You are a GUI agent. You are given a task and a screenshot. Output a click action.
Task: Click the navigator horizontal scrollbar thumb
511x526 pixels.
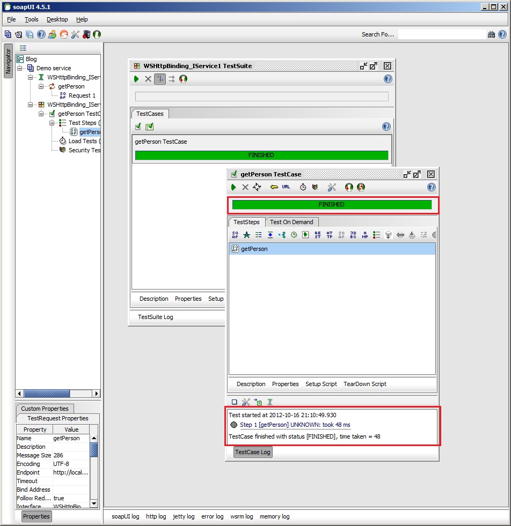pyautogui.click(x=47, y=394)
